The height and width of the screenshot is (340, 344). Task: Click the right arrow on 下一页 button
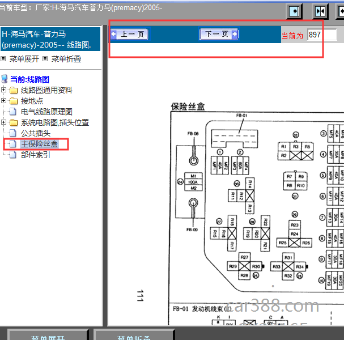coord(235,34)
